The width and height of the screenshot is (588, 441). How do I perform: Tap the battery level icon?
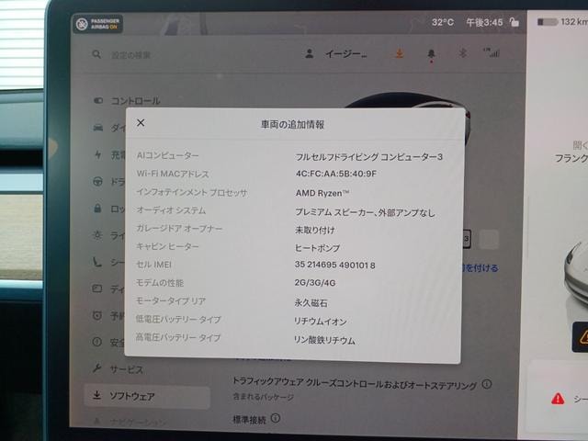click(548, 22)
